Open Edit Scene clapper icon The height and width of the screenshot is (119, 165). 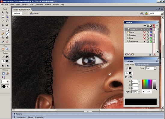click(x=142, y=13)
